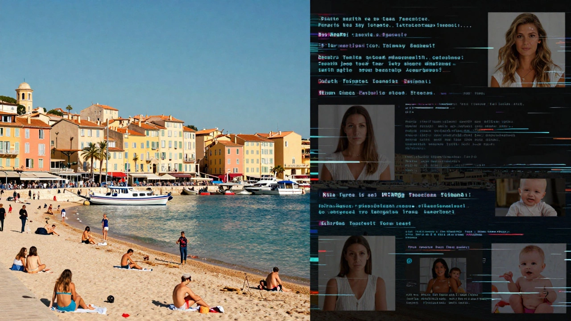Viewport: 571px width, 321px height.
Task: Click the circular P profile icon
Action: pos(409,261)
